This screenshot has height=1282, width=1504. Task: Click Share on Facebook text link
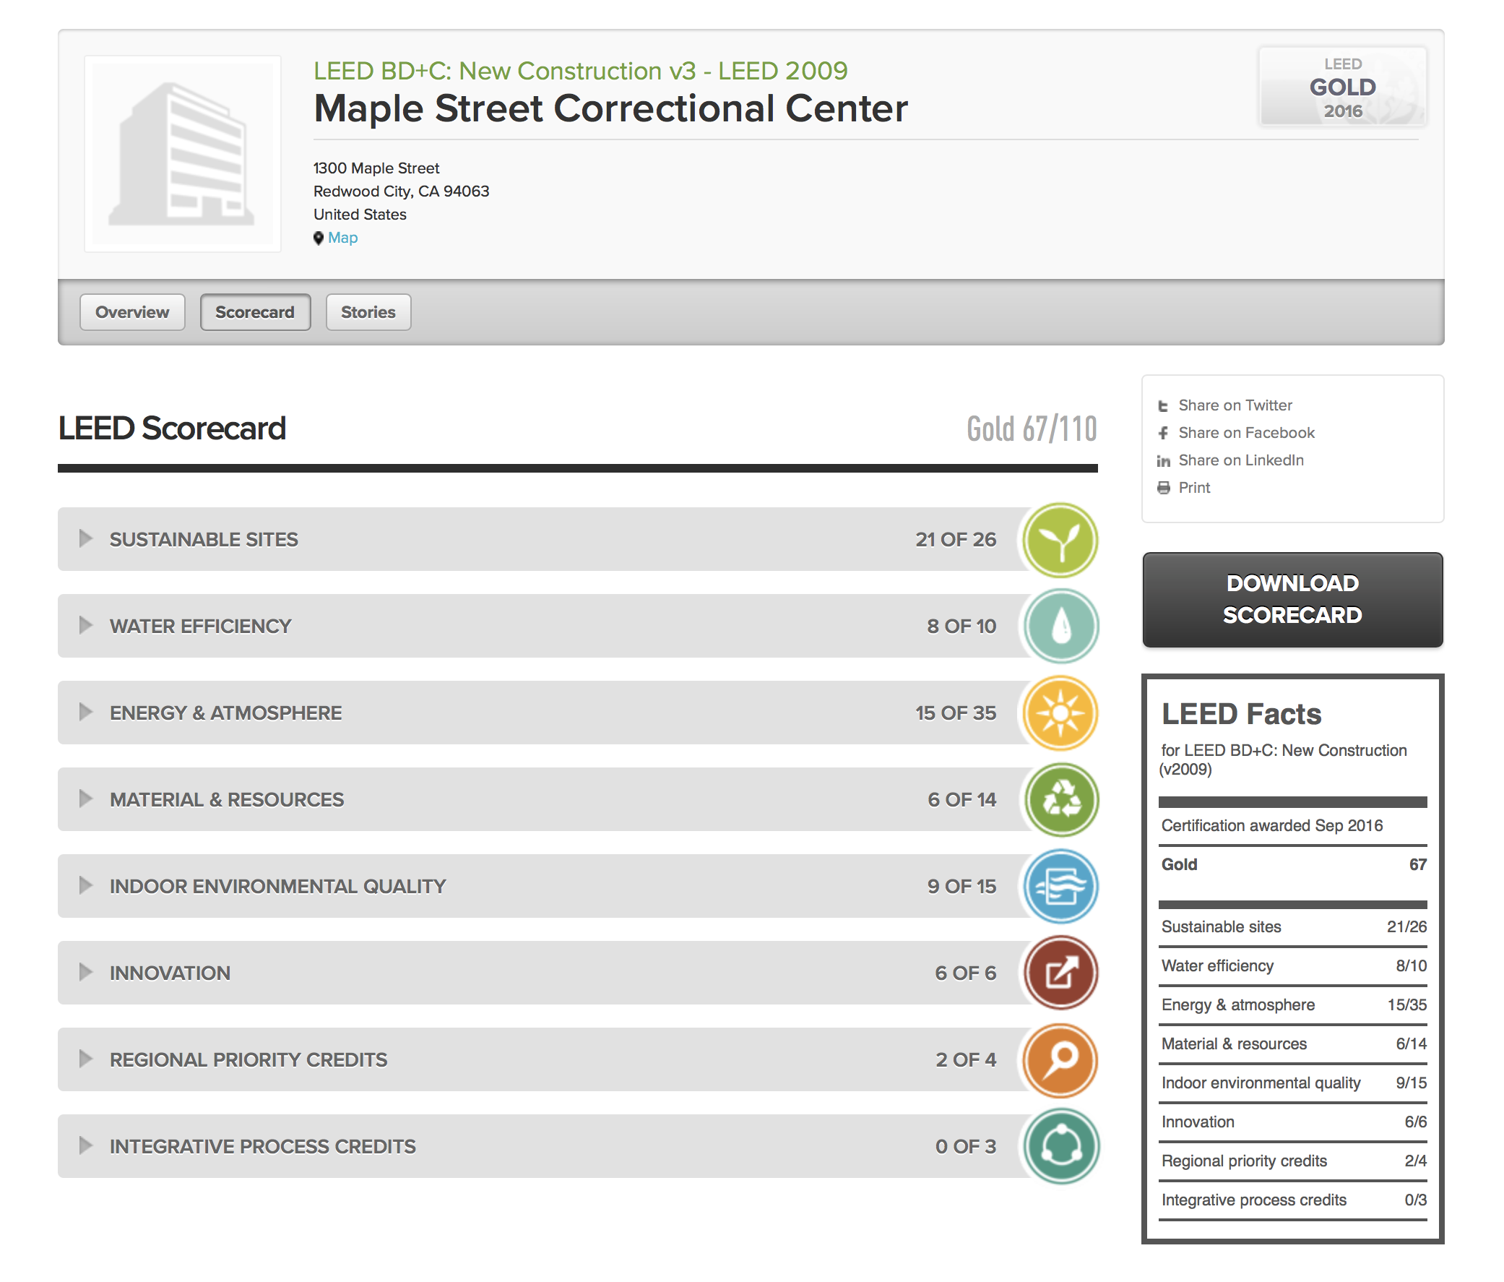click(x=1246, y=433)
